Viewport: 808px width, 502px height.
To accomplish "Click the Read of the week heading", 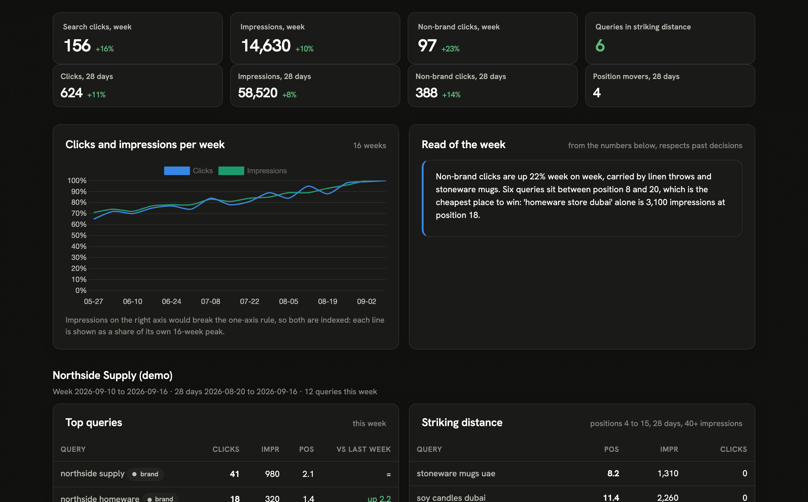I will (463, 144).
